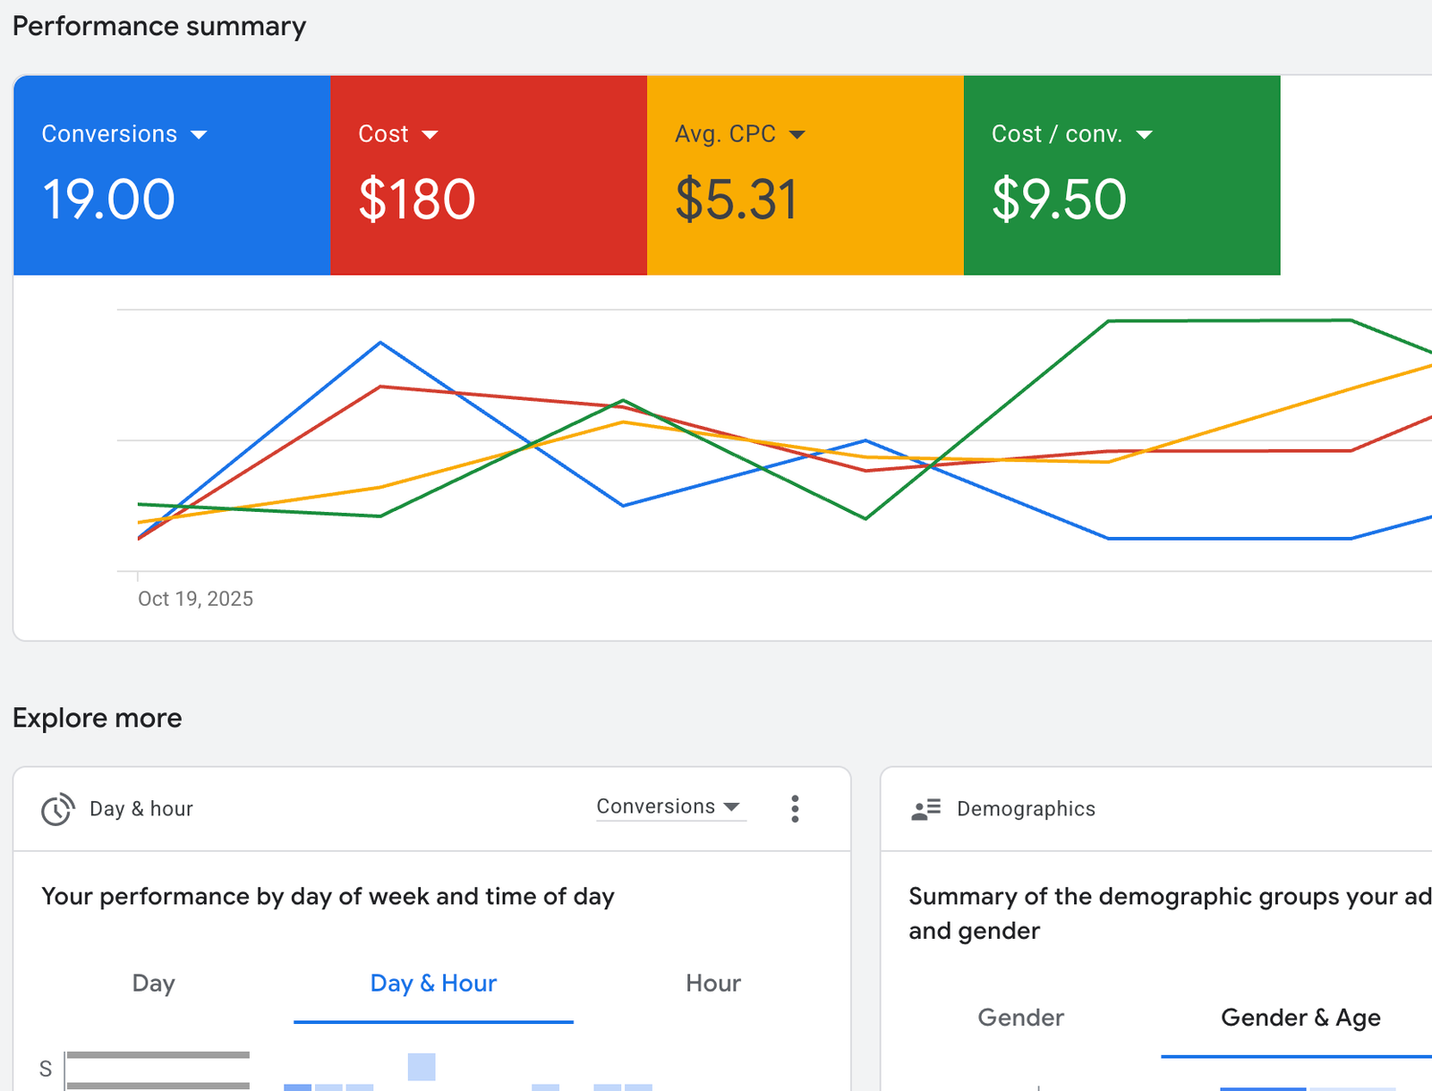This screenshot has height=1091, width=1432.
Task: Toggle the red Cost metric card
Action: point(489,175)
